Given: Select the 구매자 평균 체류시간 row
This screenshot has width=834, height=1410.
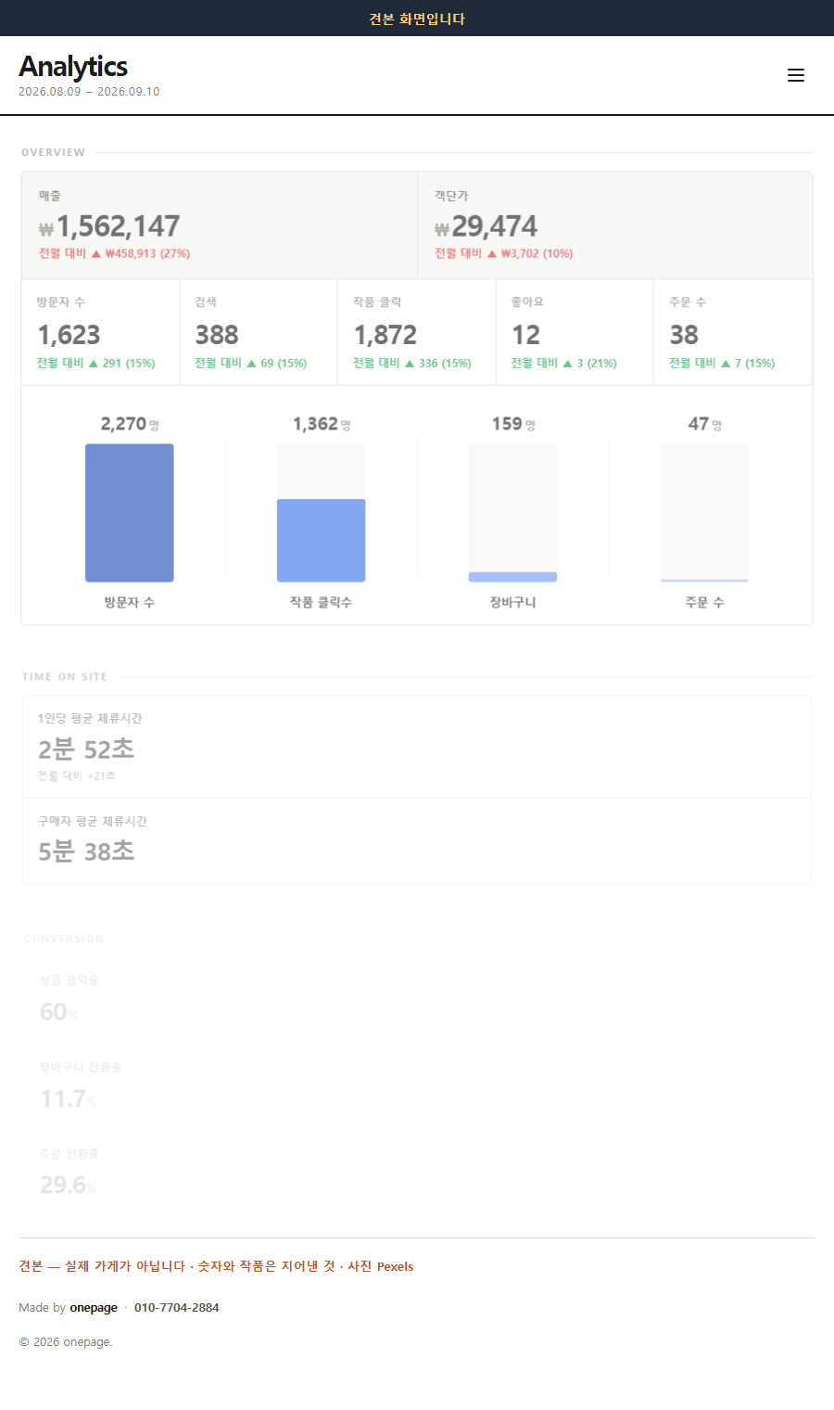Looking at the screenshot, I should coord(417,840).
